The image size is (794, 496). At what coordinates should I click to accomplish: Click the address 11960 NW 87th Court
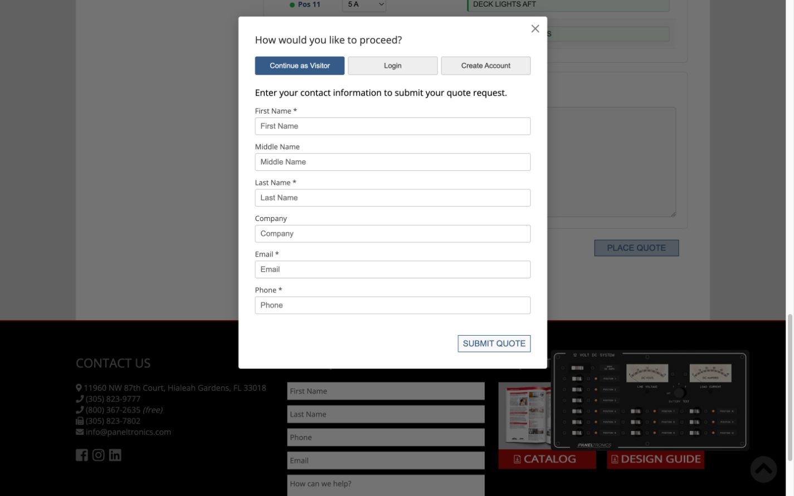(175, 387)
